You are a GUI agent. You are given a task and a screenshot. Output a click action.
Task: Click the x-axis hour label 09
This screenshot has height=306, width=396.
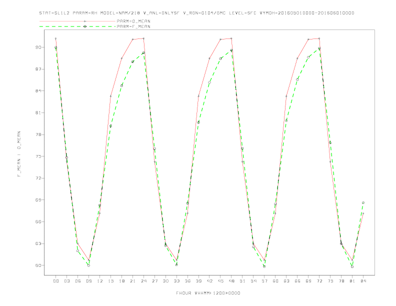(88, 281)
